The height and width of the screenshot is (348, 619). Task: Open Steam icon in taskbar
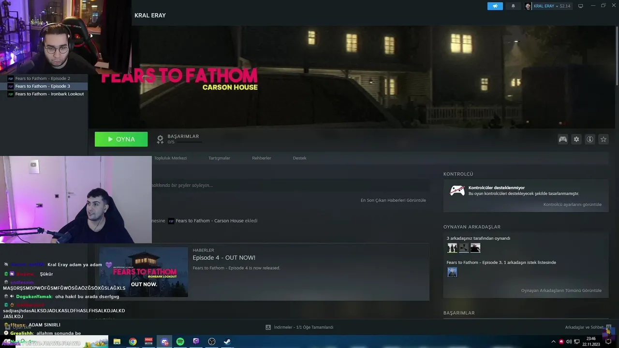coord(227,342)
